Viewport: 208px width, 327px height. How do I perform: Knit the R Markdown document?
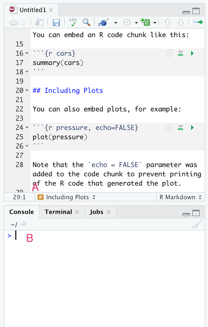(x=103, y=22)
